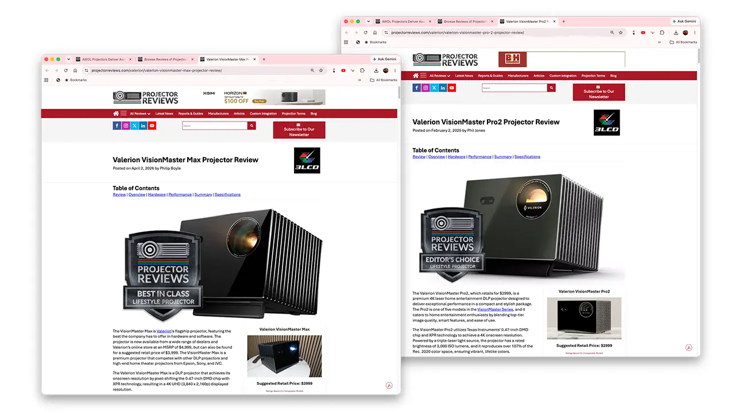
Task: Expand the All Reviews dropdown on the Max page
Action: 140,114
